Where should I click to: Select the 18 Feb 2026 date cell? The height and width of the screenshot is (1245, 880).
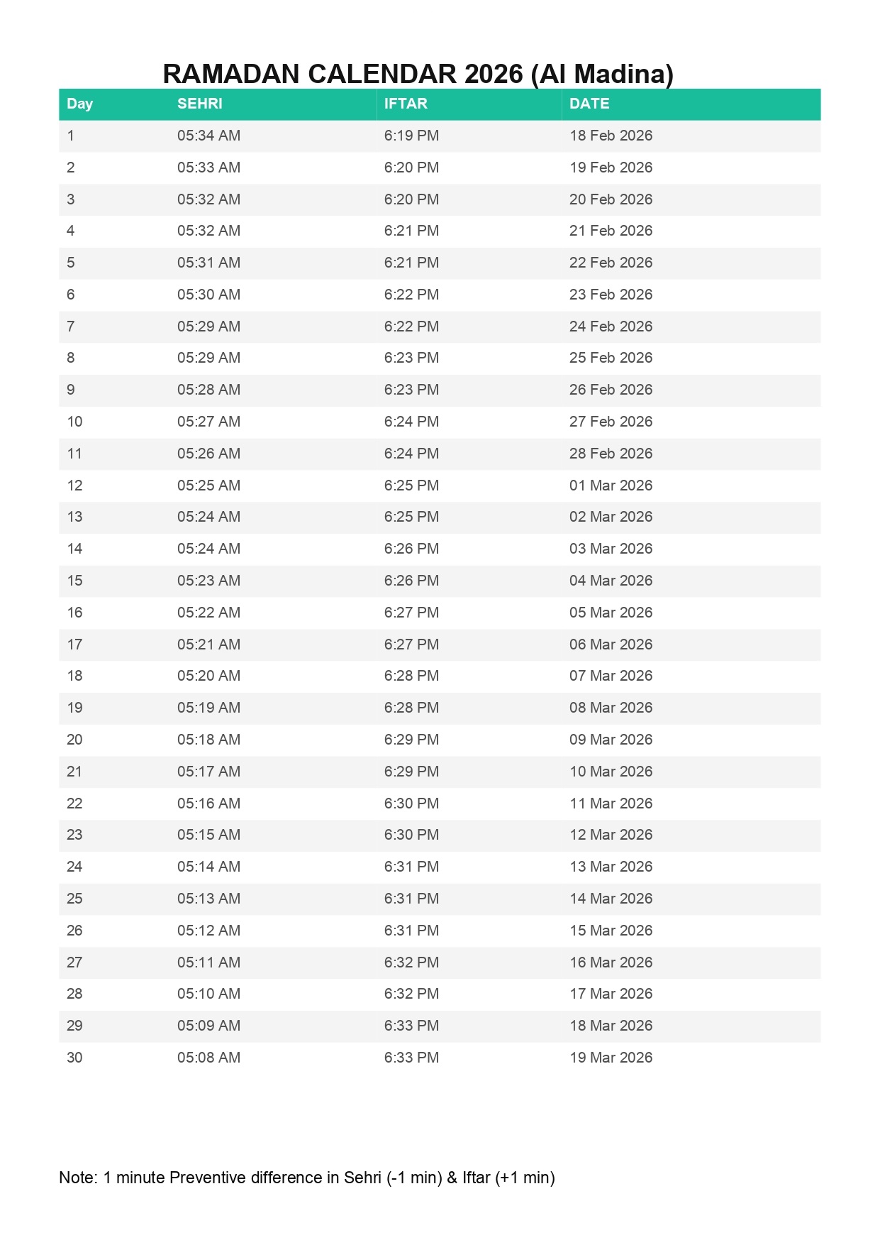611,136
